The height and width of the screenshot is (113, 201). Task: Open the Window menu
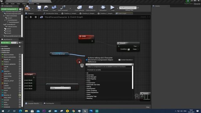31,4
